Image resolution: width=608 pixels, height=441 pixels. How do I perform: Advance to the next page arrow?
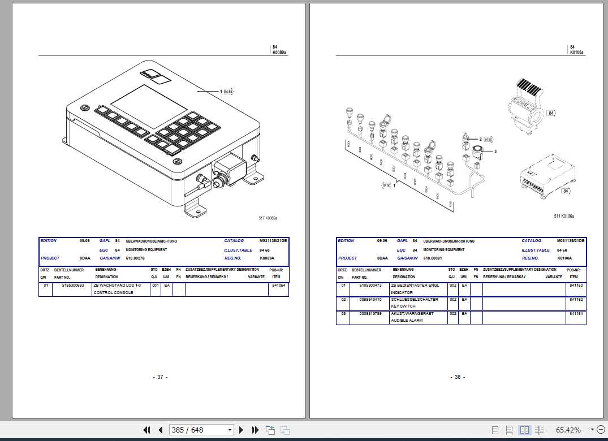[242, 430]
